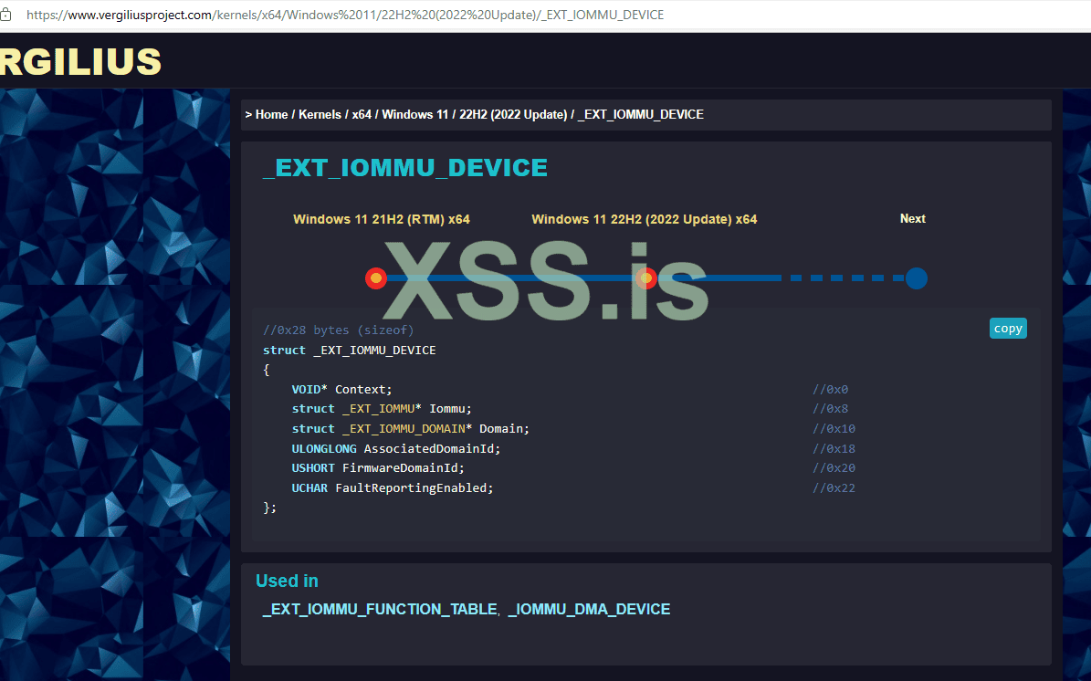Open x64 in the breadcrumb path

tap(362, 115)
